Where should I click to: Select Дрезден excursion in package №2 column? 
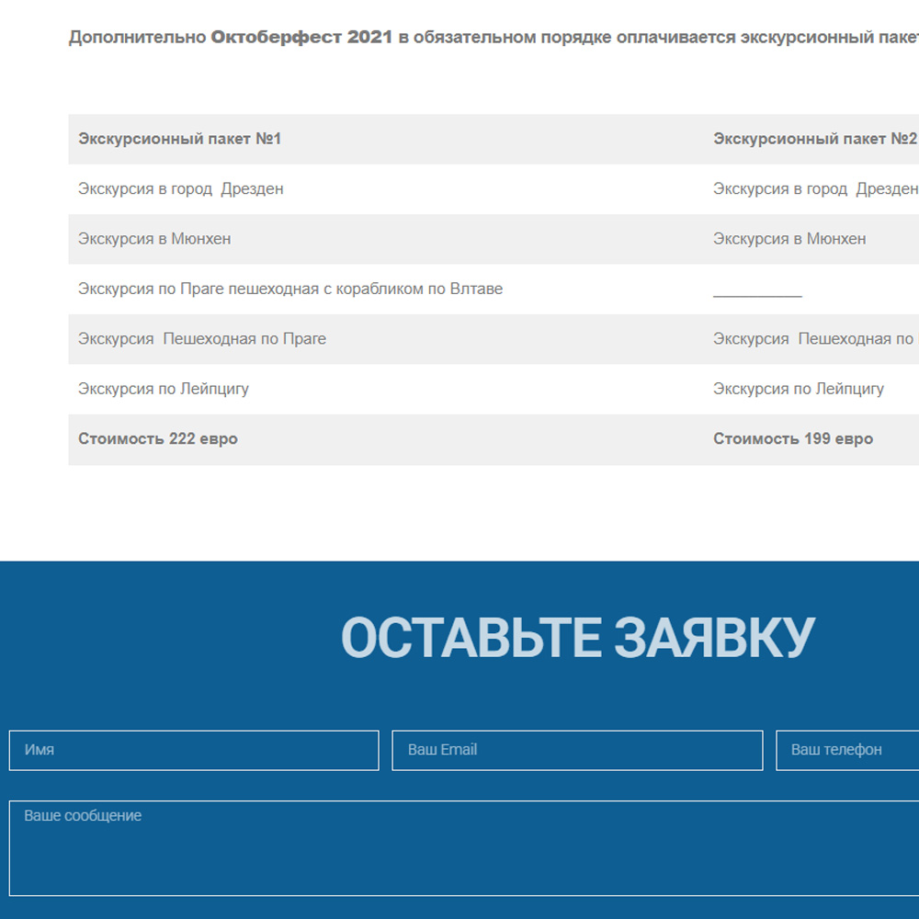pos(814,189)
